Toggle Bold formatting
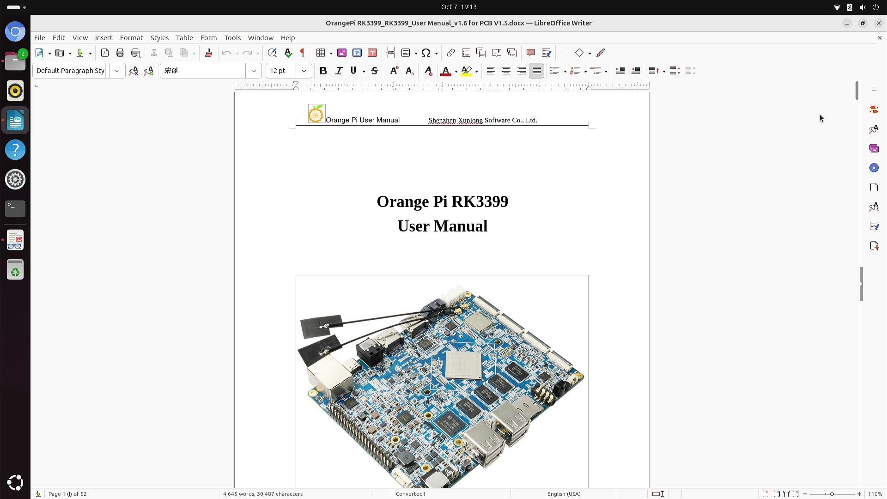 323,71
